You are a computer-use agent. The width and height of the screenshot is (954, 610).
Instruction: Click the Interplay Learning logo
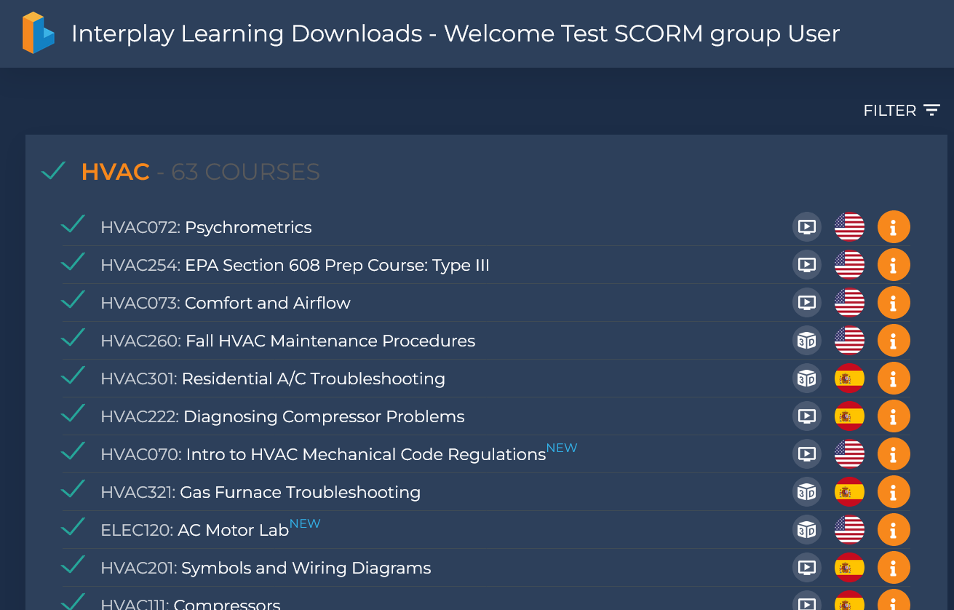(x=39, y=33)
